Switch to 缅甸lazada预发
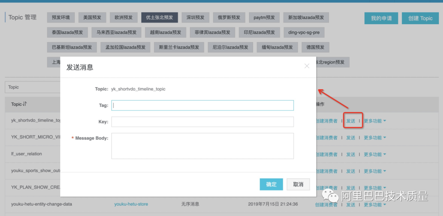Image resolution: width=443 pixels, height=216 pixels. [277, 47]
